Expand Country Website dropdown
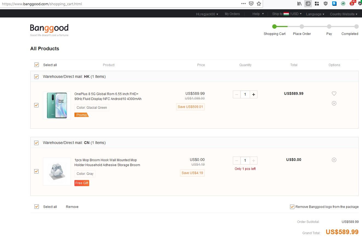This screenshot has width=362, height=238. pos(344,14)
